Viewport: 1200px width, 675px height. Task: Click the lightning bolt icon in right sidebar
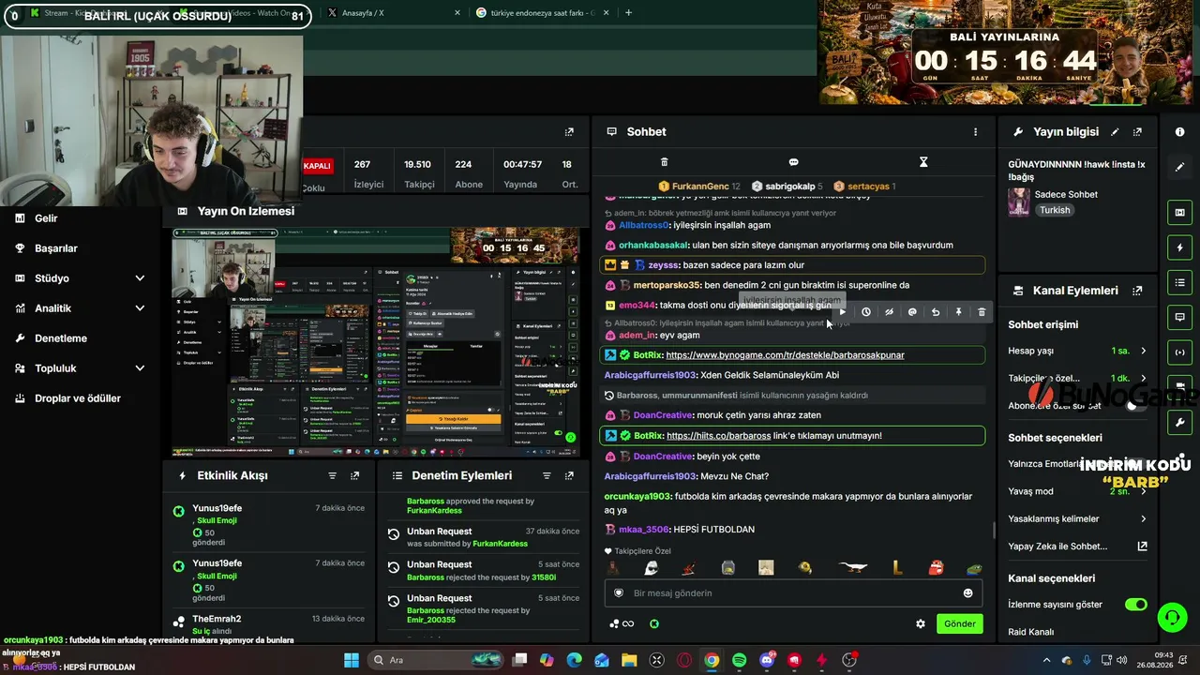pos(1180,247)
